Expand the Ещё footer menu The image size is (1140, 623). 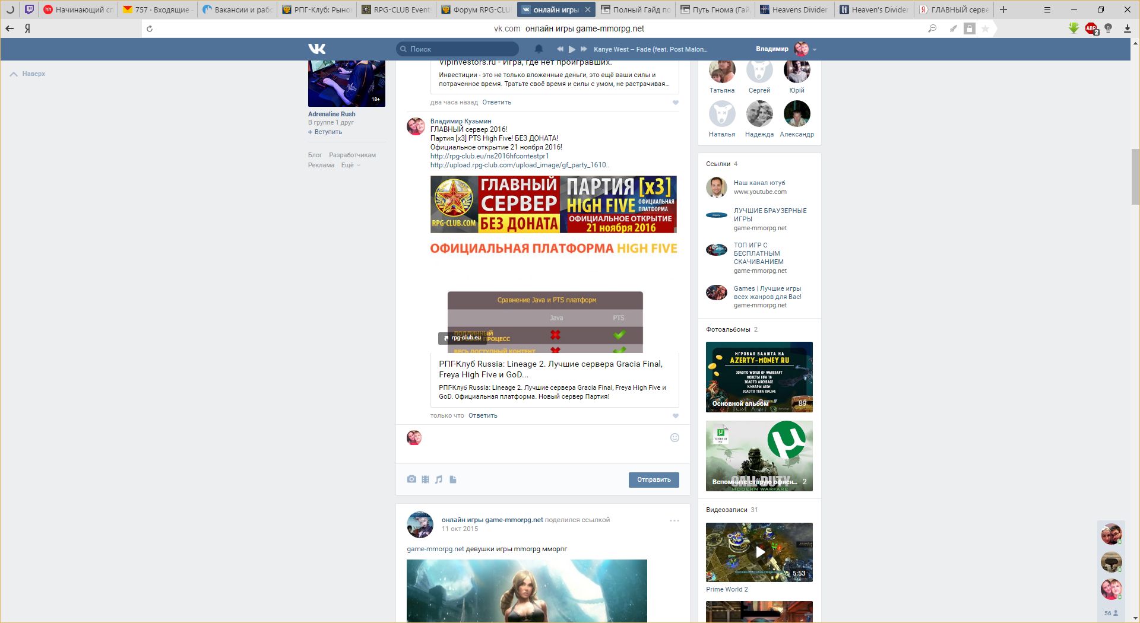350,165
